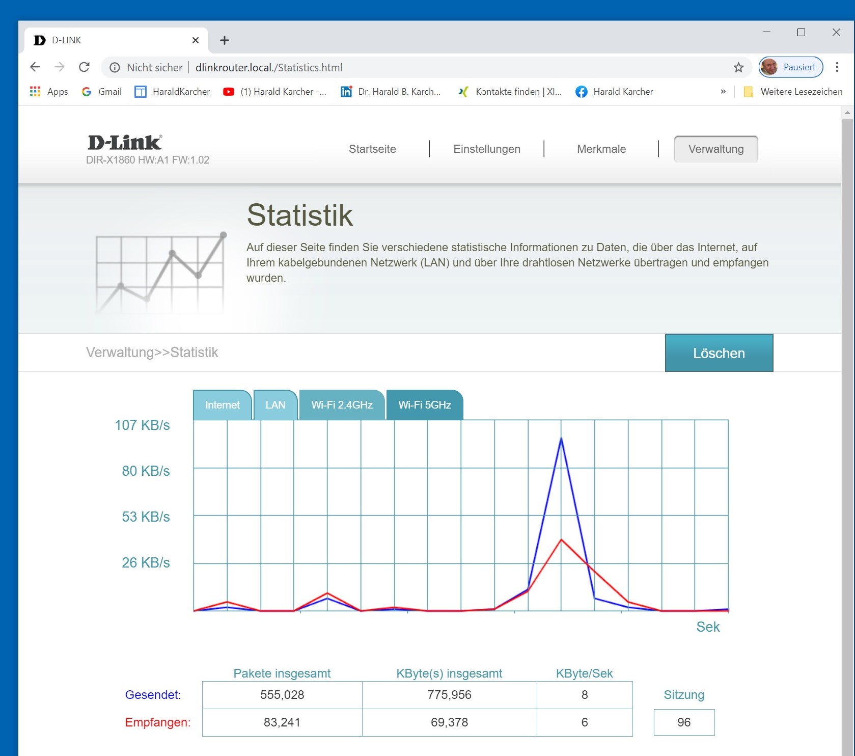The width and height of the screenshot is (855, 756).
Task: Switch to the Internet statistics tab
Action: coord(223,405)
